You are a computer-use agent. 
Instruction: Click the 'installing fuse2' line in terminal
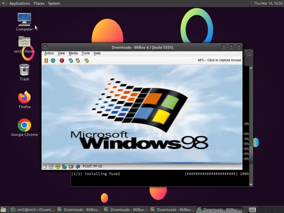[x=96, y=174]
